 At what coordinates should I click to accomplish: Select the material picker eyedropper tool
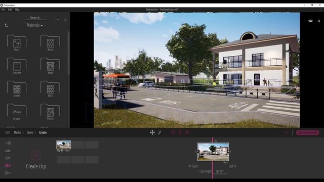[x=160, y=132]
